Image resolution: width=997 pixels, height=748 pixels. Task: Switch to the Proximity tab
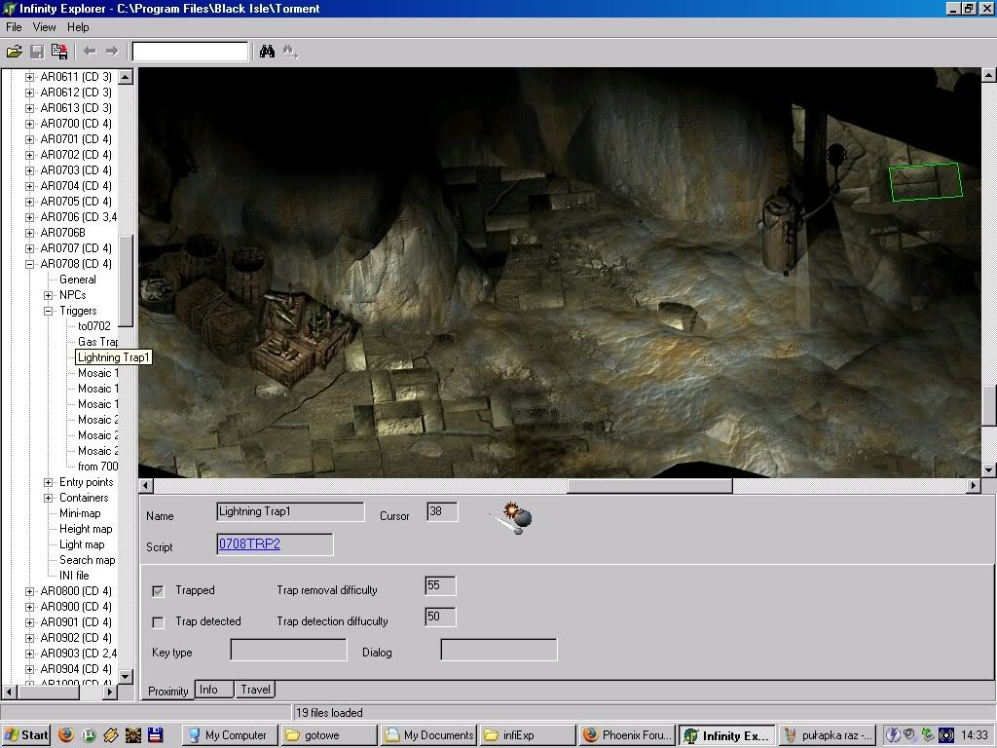167,691
